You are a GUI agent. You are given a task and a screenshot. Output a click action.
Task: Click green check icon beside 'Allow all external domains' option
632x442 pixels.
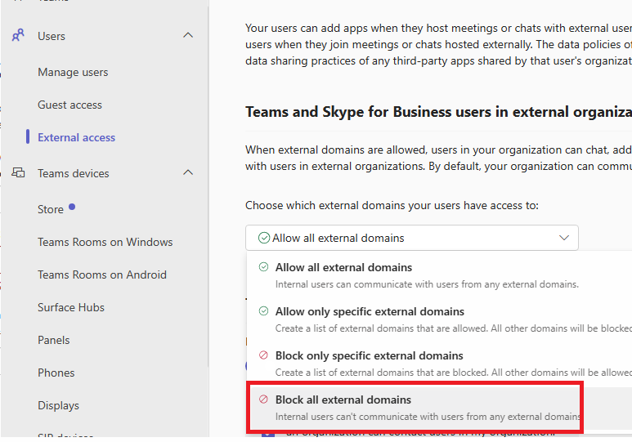point(263,267)
